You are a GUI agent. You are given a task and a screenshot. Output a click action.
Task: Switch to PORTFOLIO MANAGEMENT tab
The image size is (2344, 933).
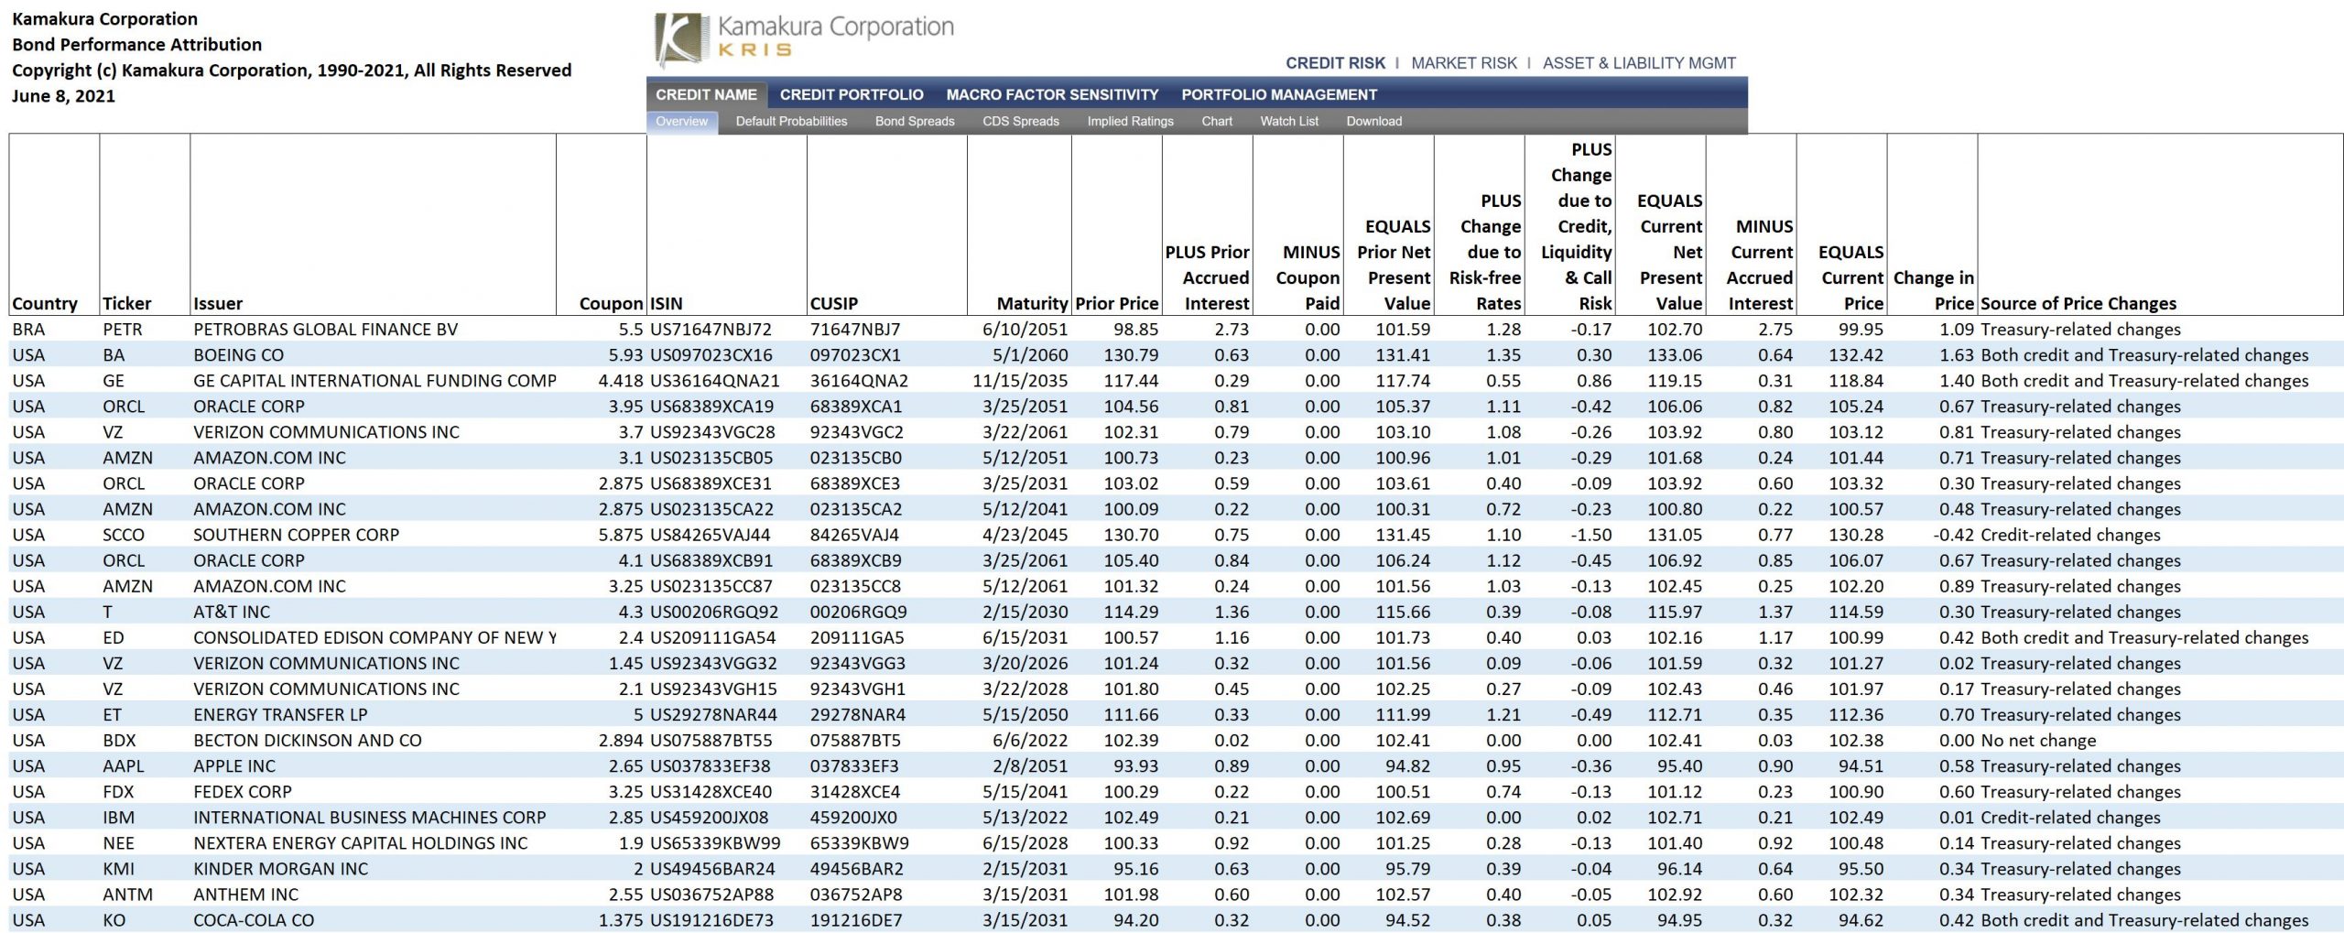click(1278, 94)
